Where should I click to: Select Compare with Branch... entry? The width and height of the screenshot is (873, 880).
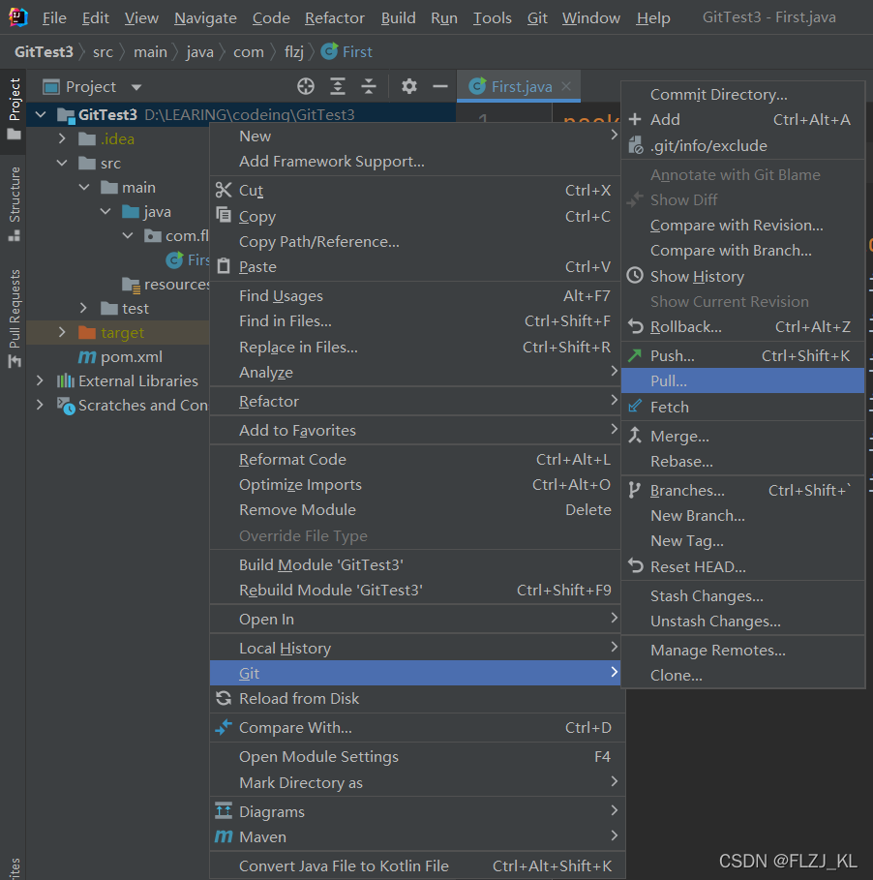point(743,251)
